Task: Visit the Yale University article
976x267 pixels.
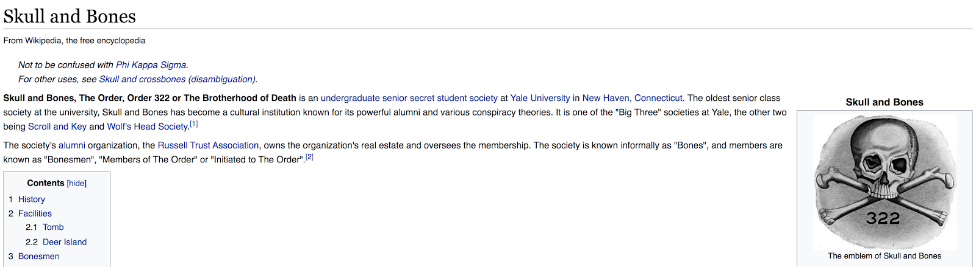Action: click(540, 98)
